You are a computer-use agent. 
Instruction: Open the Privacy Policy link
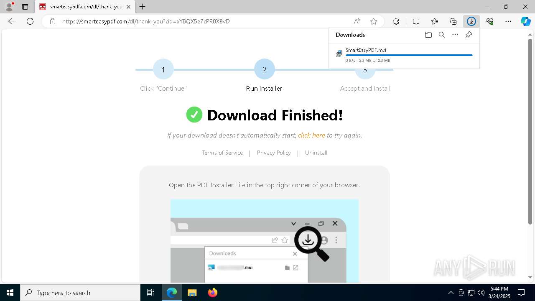click(x=274, y=153)
